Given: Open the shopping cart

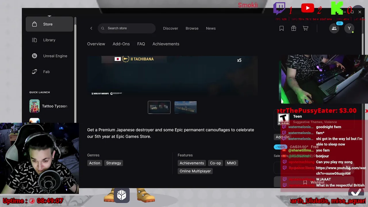Looking at the screenshot, I should pos(306,28).
